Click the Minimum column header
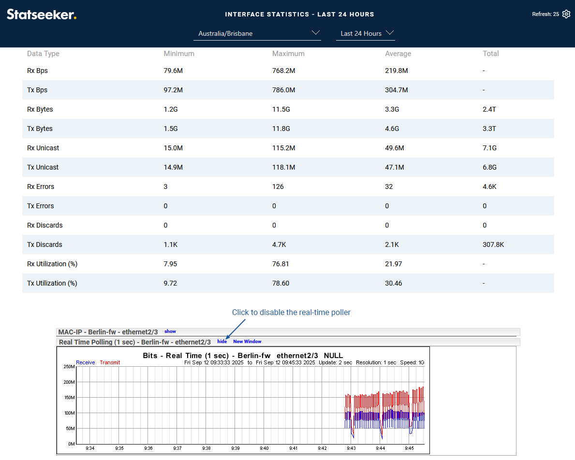The height and width of the screenshot is (460, 575). pos(179,54)
